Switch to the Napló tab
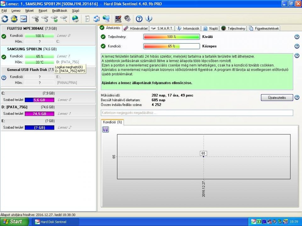Viewport: 302px width, 226px height. point(210,29)
